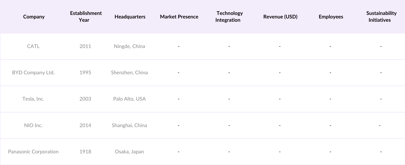405x165 pixels.
Task: Select the 1918 establishment year cell
Action: click(x=85, y=152)
